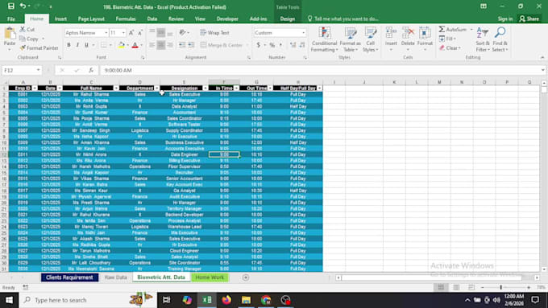The image size is (548, 308).
Task: Click the Save icon in title bar
Action: (x=11, y=6)
